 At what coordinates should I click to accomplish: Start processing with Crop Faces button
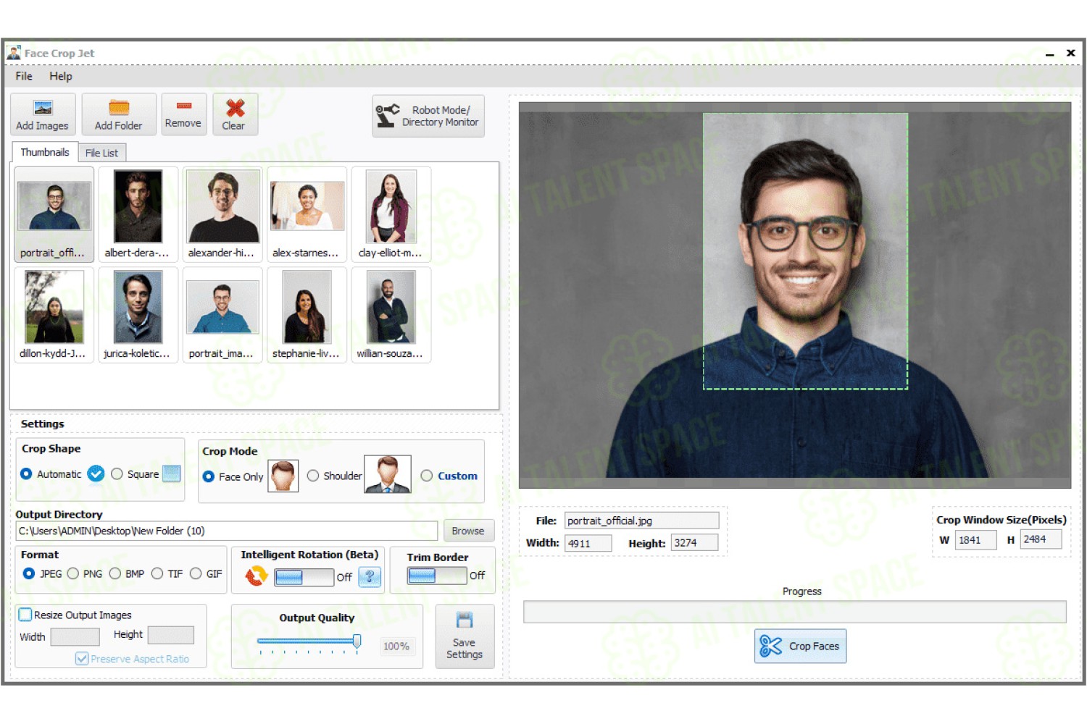pyautogui.click(x=800, y=646)
